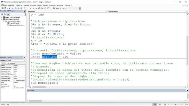Screen dimensions: 189x106
Task: Click the Redo toolbar icon
Action: click(x=27, y=8)
